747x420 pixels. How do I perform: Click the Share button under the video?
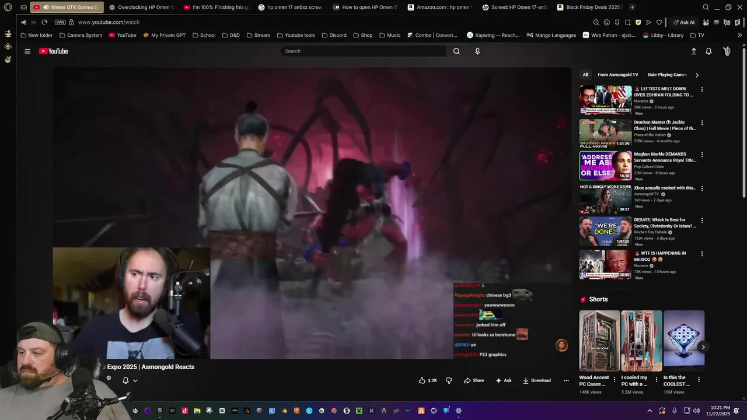(474, 380)
